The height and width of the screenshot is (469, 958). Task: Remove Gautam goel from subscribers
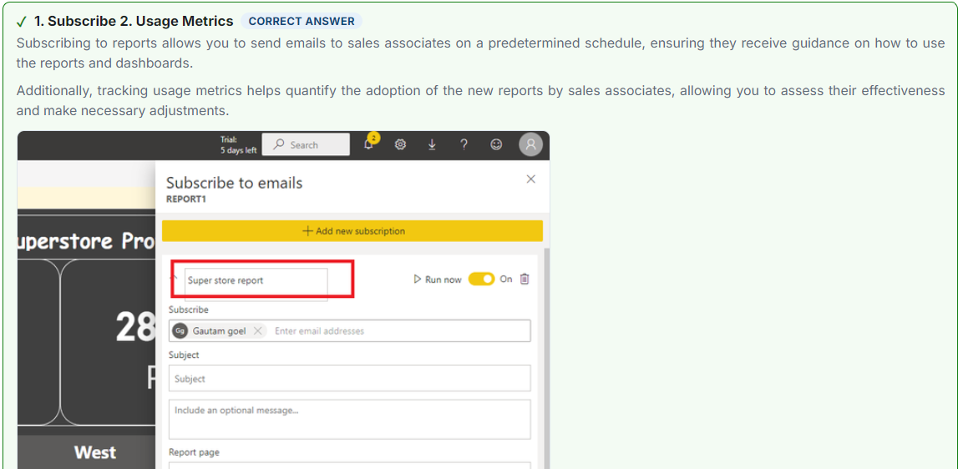tap(258, 331)
